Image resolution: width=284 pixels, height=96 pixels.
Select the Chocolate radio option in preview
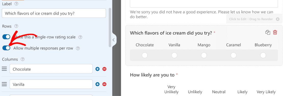tap(145, 55)
